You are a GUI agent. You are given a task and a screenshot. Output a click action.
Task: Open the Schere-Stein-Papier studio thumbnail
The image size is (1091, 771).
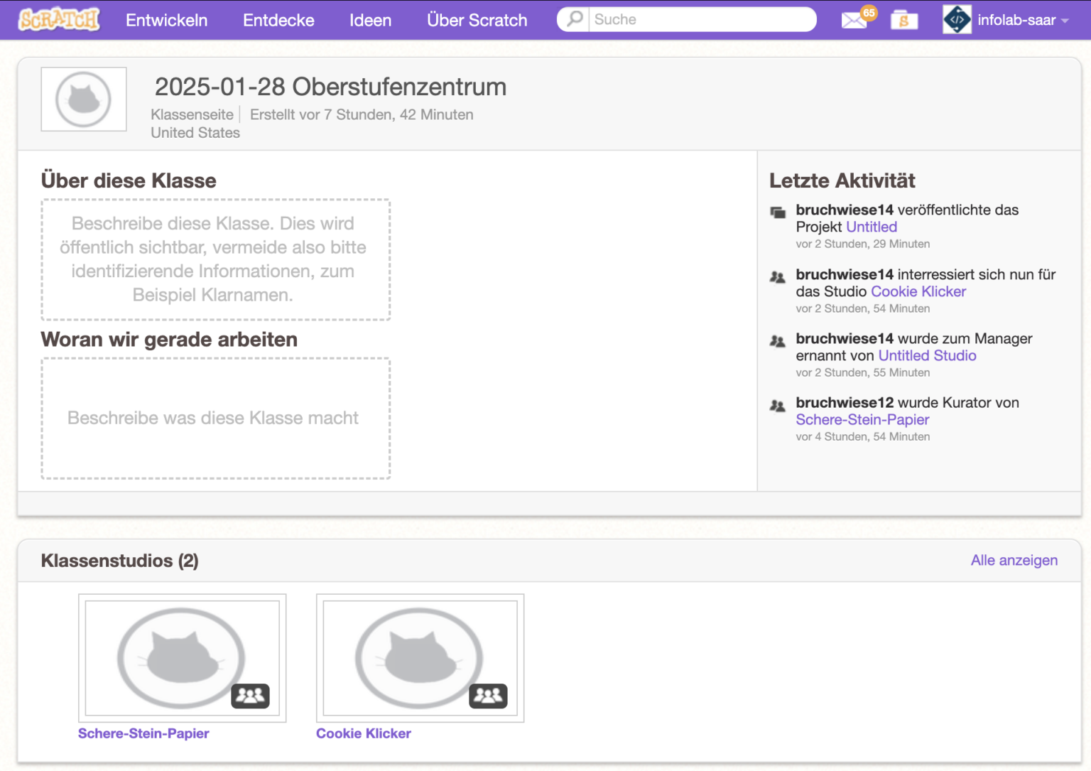click(182, 658)
